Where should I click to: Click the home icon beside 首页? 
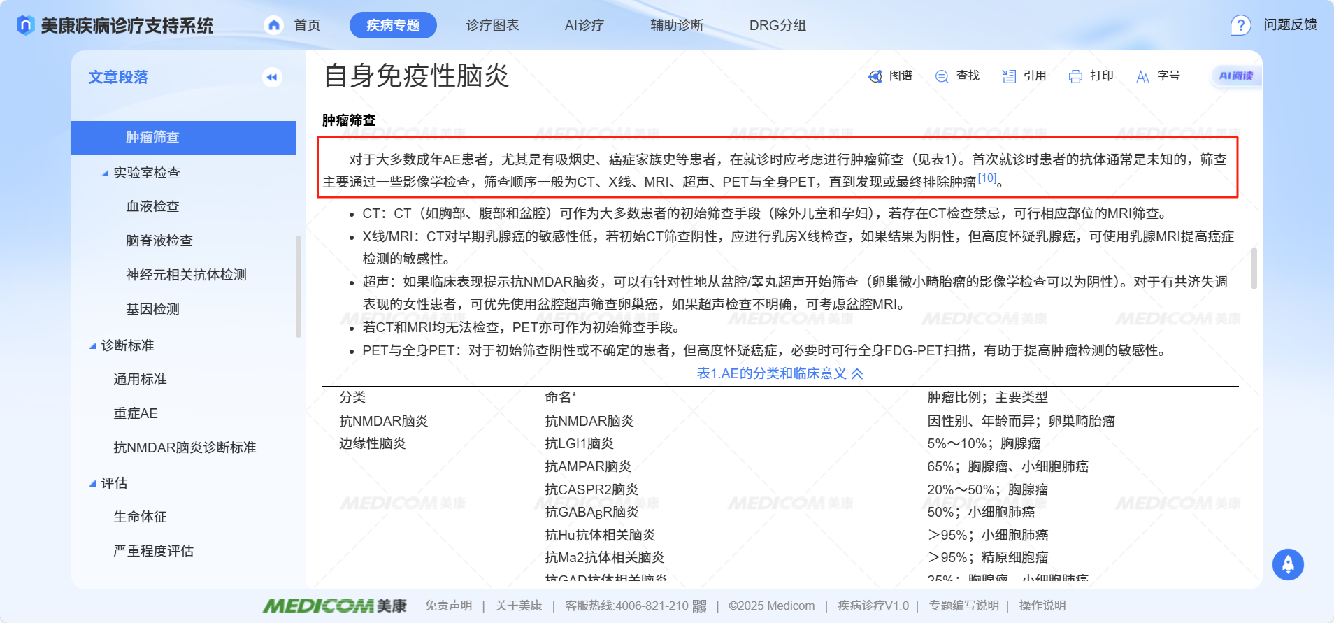pos(274,25)
